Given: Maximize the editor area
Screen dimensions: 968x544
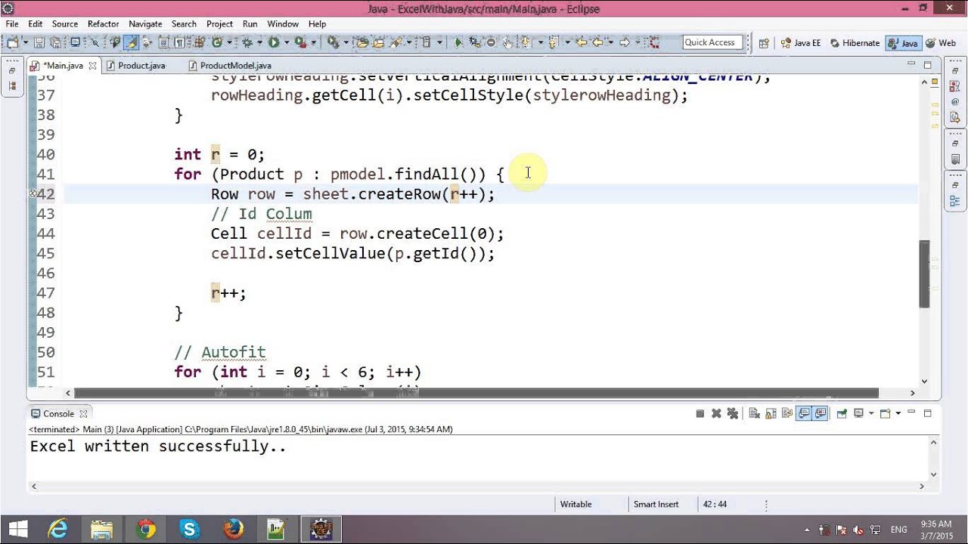Looking at the screenshot, I should (x=927, y=65).
